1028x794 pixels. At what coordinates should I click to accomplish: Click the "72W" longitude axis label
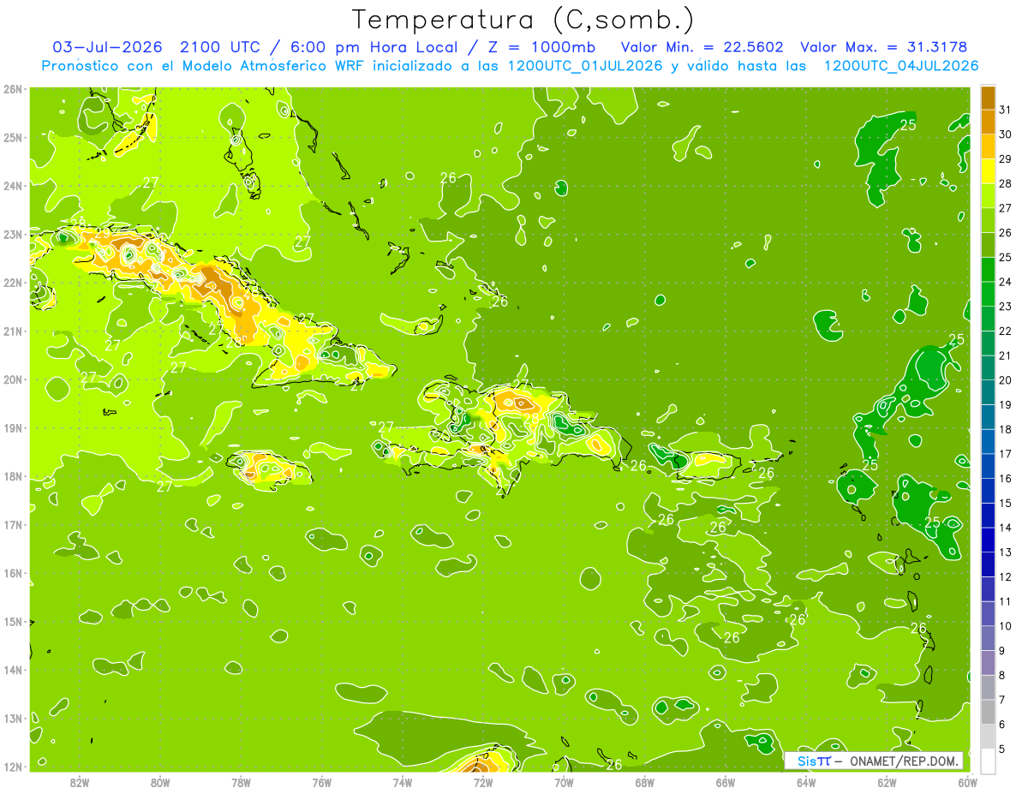483,782
